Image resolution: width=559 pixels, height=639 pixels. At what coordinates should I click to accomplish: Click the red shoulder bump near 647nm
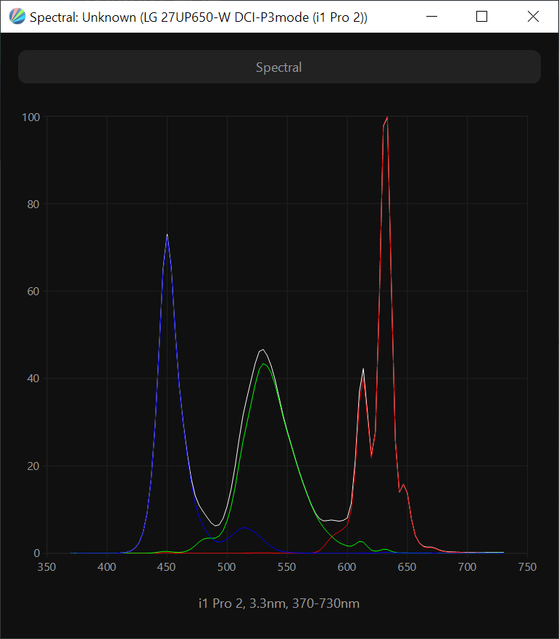pos(403,485)
